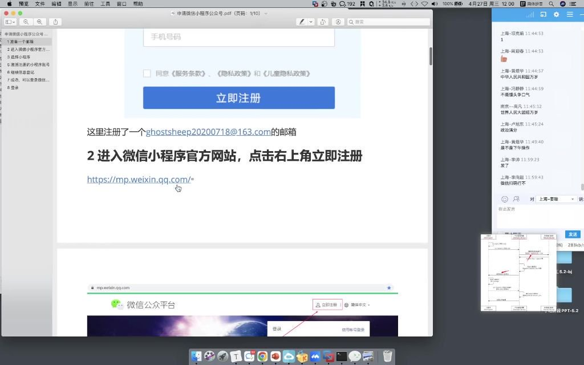Open the settings gear in chat panel
The height and width of the screenshot is (365, 584).
click(x=556, y=14)
